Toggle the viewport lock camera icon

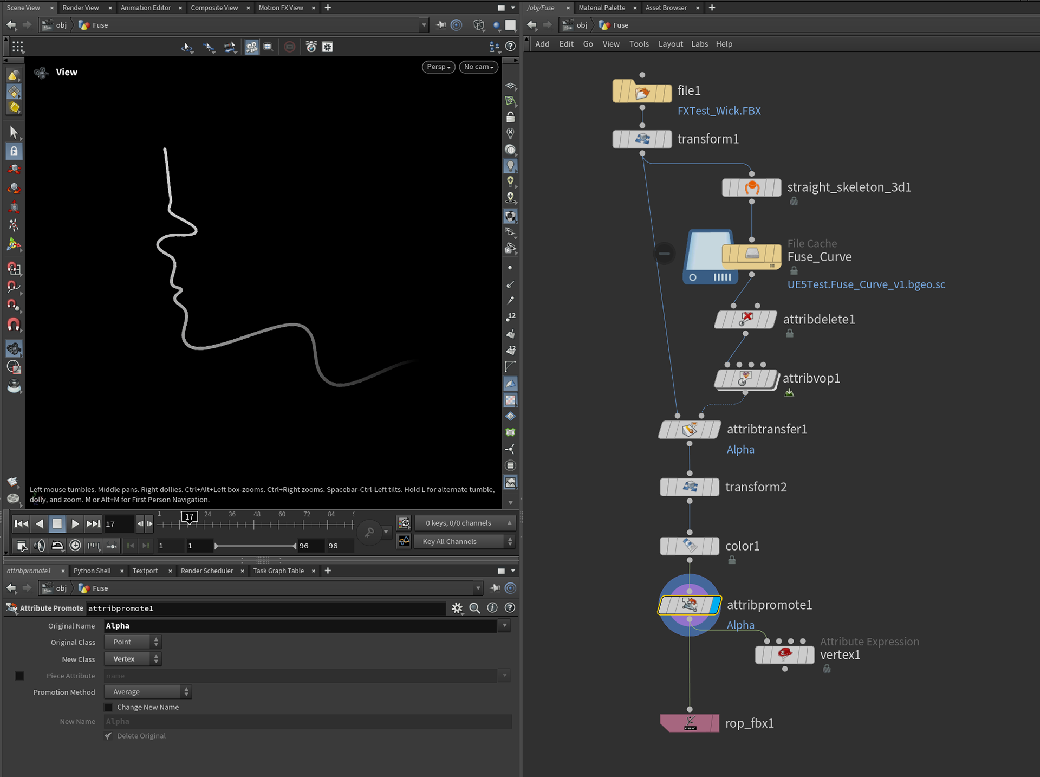point(510,117)
